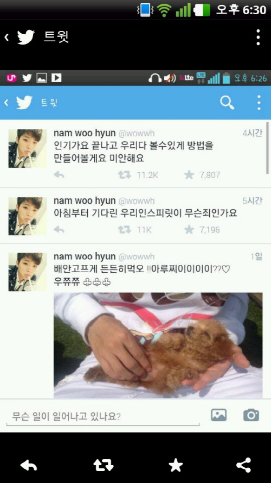Open the three-dot menu in the blue header
This screenshot has height=483, width=271.
coord(259,103)
